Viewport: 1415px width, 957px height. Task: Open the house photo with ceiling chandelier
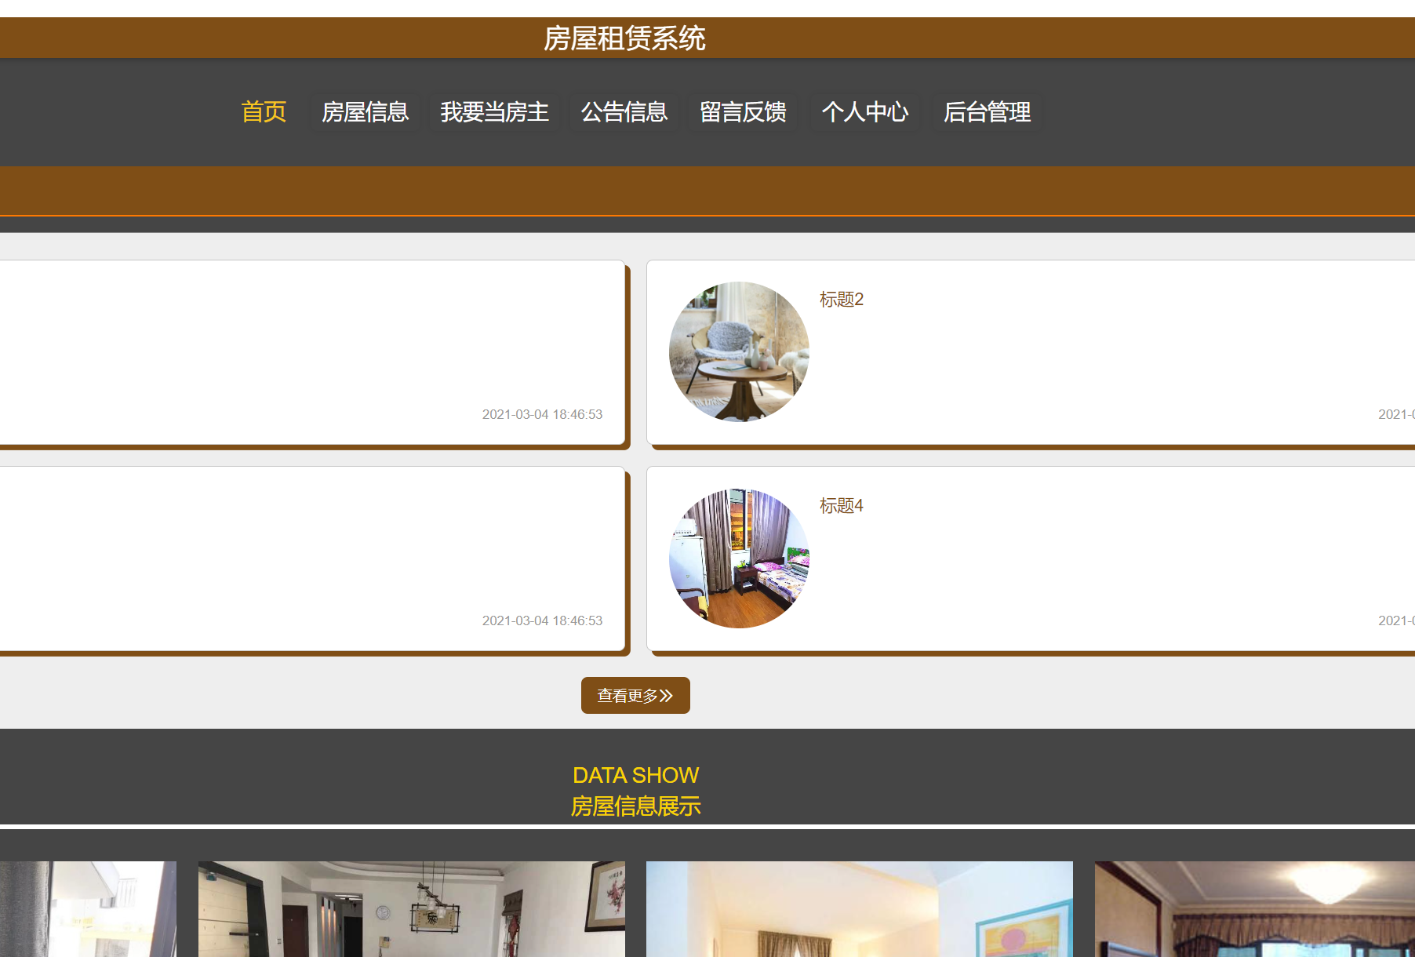[1255, 909]
